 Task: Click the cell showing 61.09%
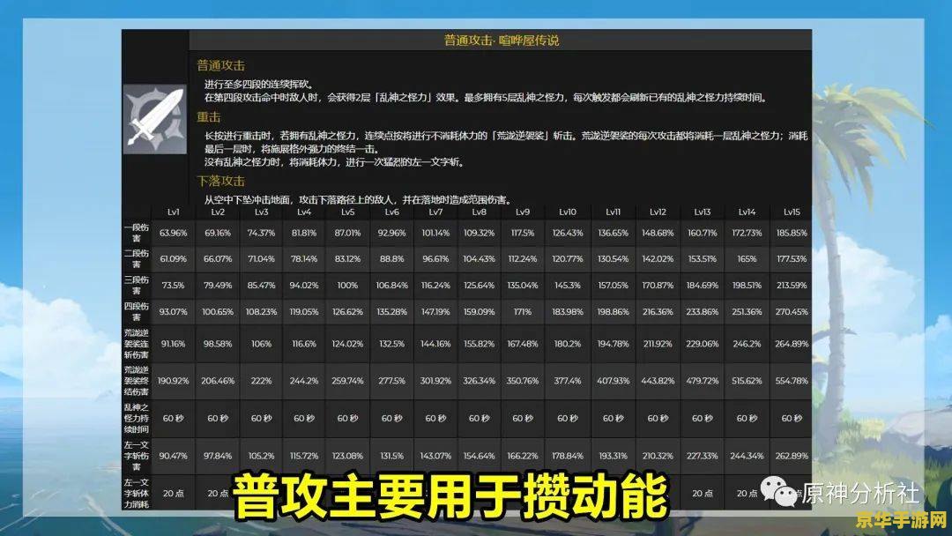point(173,258)
